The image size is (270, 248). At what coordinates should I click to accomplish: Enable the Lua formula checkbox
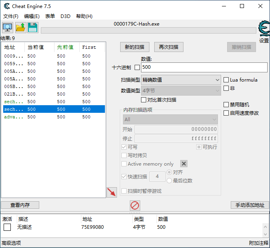226,80
